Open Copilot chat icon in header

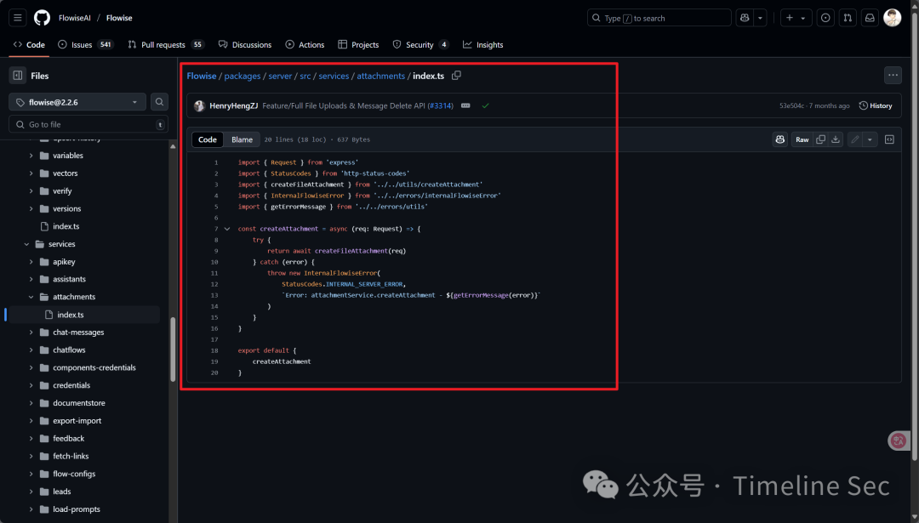tap(745, 18)
